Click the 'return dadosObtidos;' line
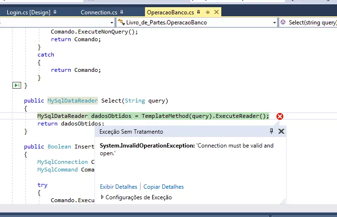The image size is (337, 217). [x=71, y=124]
